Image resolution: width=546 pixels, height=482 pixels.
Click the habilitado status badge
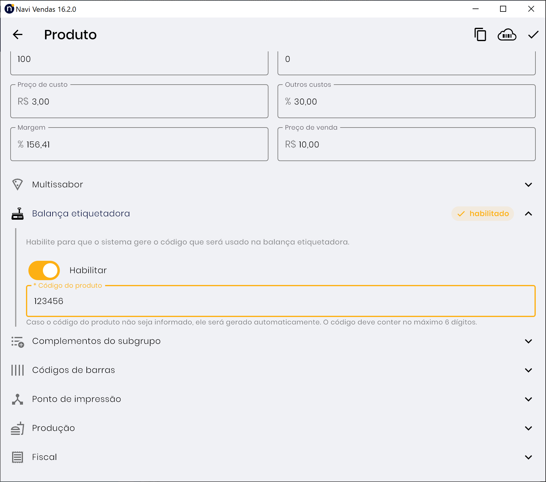tap(483, 214)
